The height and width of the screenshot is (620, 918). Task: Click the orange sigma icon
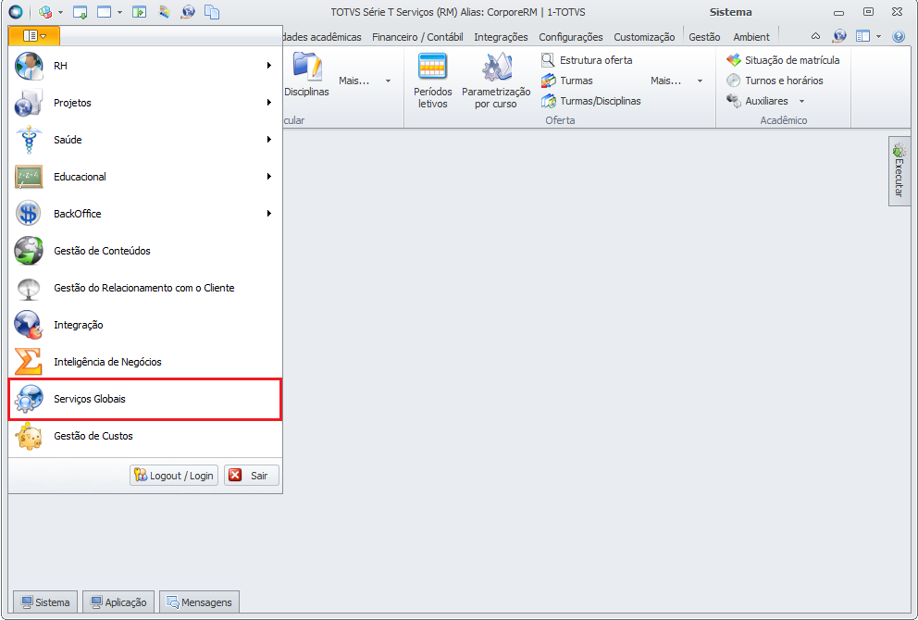coord(29,361)
